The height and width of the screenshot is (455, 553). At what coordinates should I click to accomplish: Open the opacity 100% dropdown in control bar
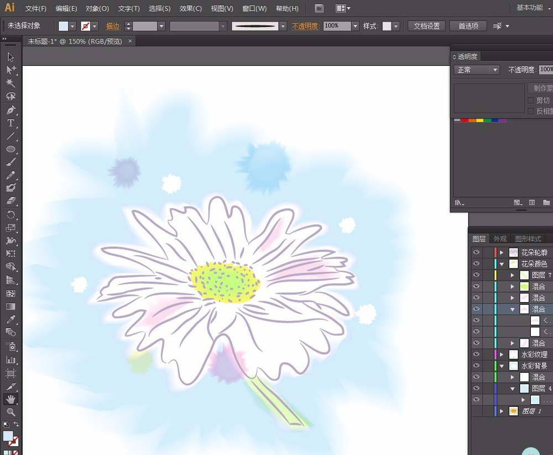click(x=356, y=26)
